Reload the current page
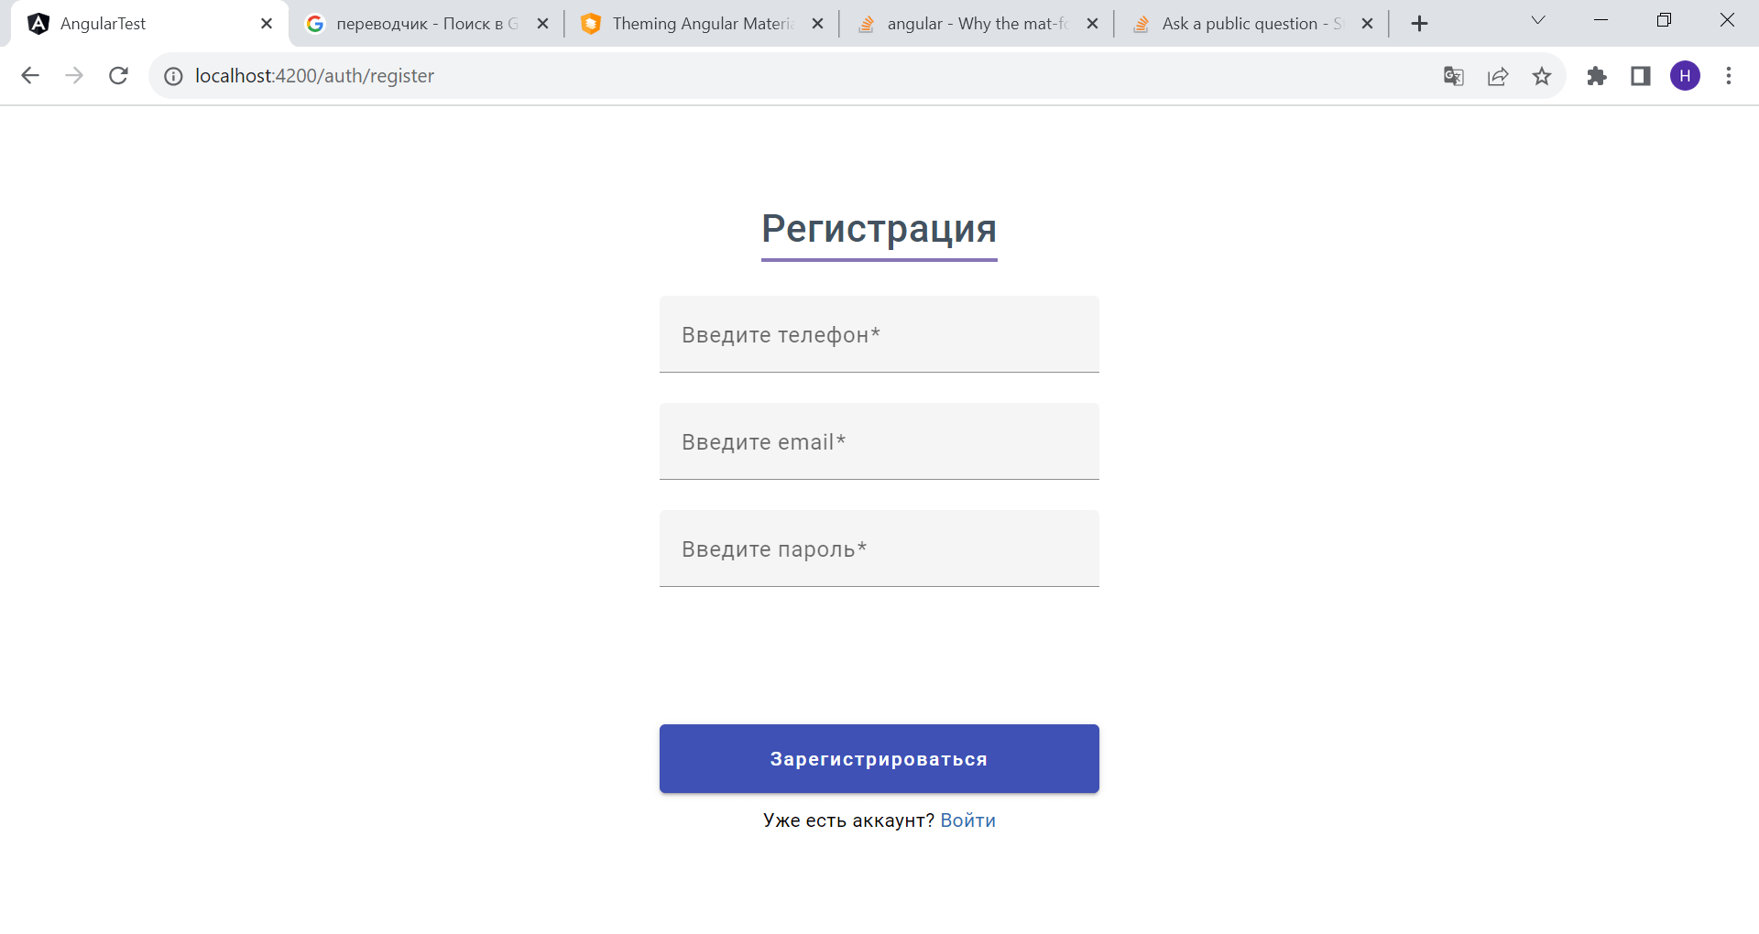1759x934 pixels. coord(118,76)
